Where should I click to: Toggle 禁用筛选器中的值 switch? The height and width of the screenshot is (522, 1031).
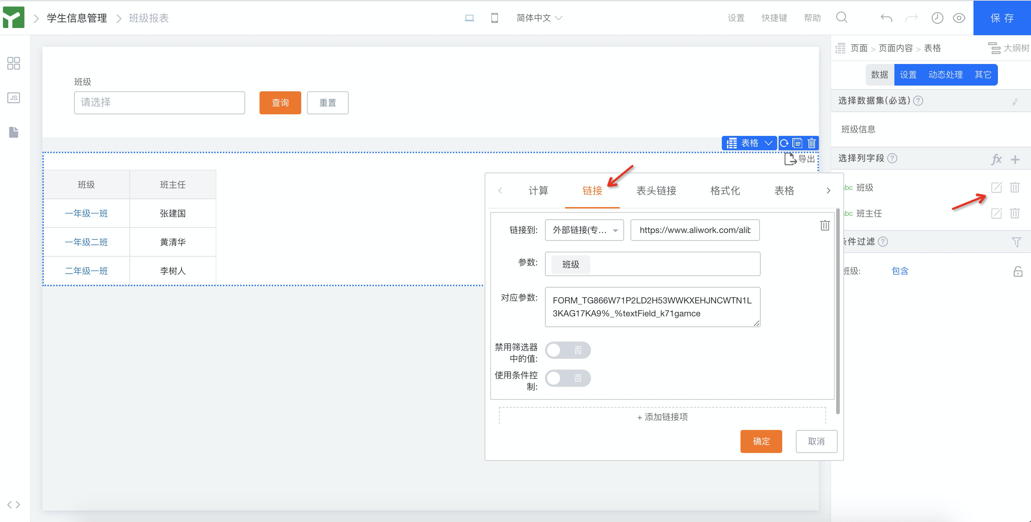tap(567, 350)
